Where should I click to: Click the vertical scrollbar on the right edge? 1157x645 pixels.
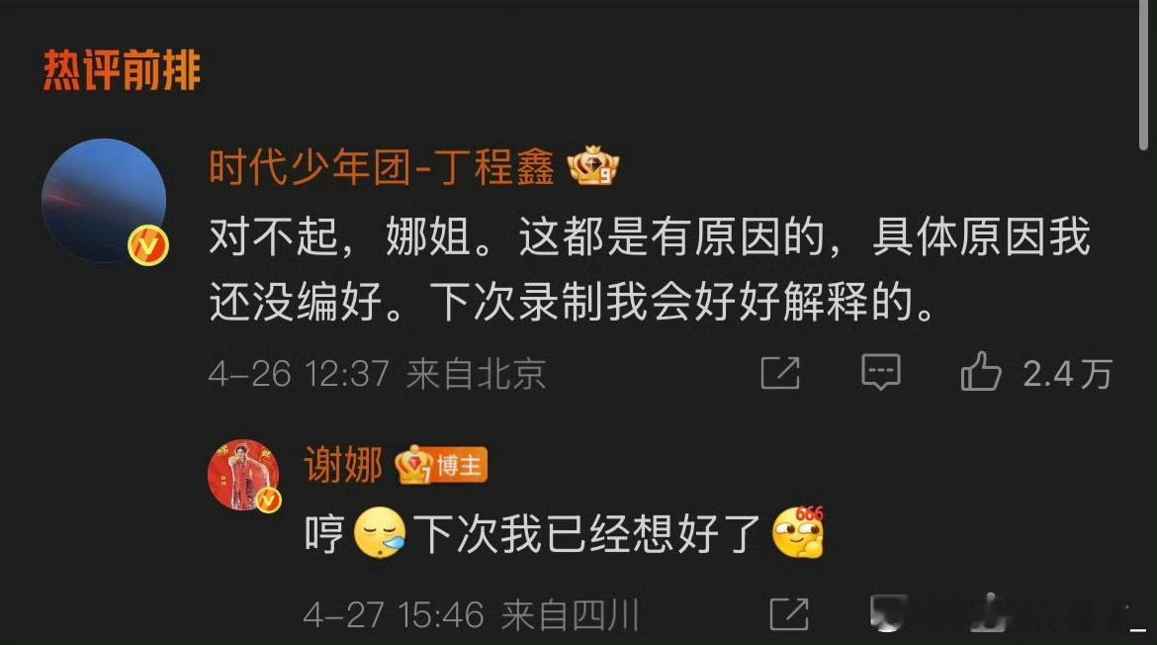pyautogui.click(x=1143, y=74)
